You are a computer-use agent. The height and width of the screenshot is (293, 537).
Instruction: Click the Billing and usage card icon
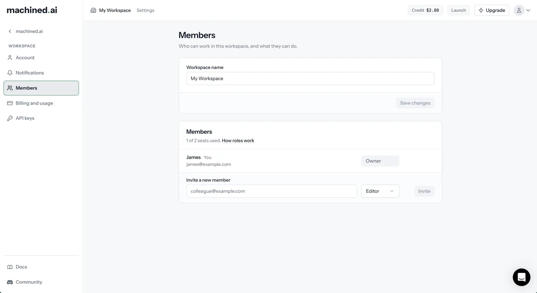pyautogui.click(x=10, y=103)
